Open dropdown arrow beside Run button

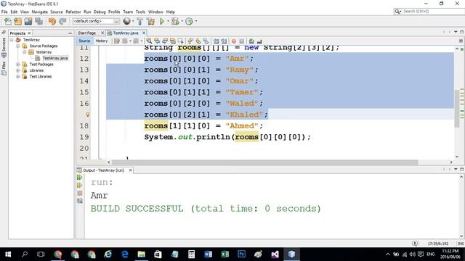click(168, 21)
